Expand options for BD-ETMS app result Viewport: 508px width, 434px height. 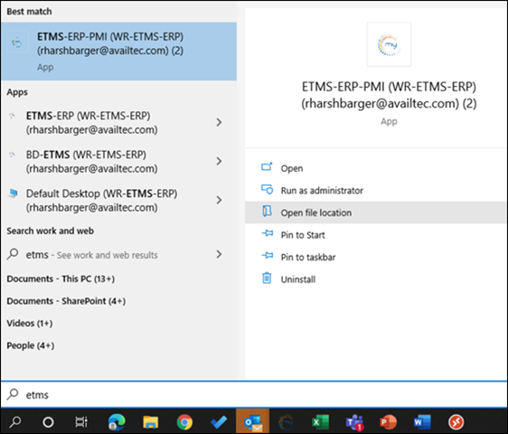click(x=219, y=161)
